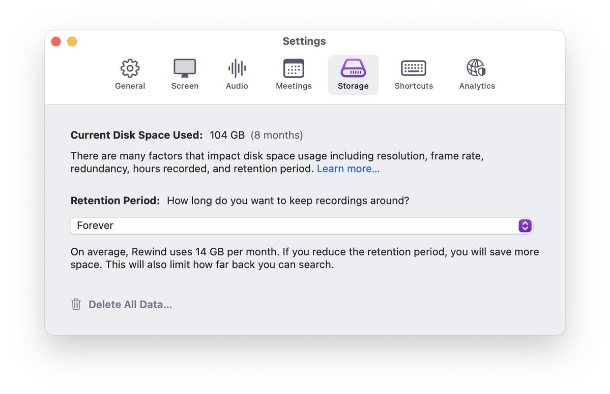The image size is (610, 394).
Task: Click the Audio waveform icon
Action: coord(237,68)
